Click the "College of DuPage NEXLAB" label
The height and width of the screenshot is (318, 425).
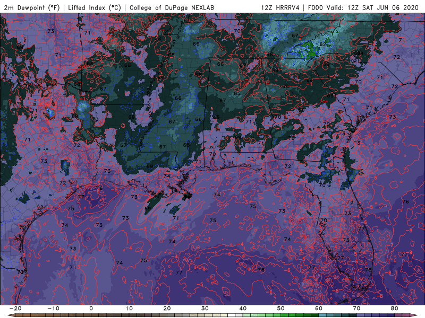172,7
